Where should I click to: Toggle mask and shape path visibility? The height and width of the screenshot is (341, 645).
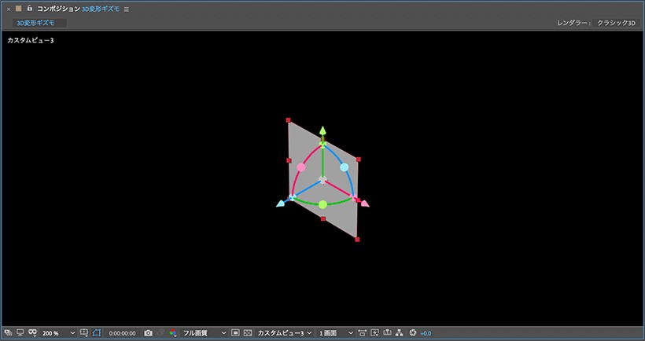(97, 332)
